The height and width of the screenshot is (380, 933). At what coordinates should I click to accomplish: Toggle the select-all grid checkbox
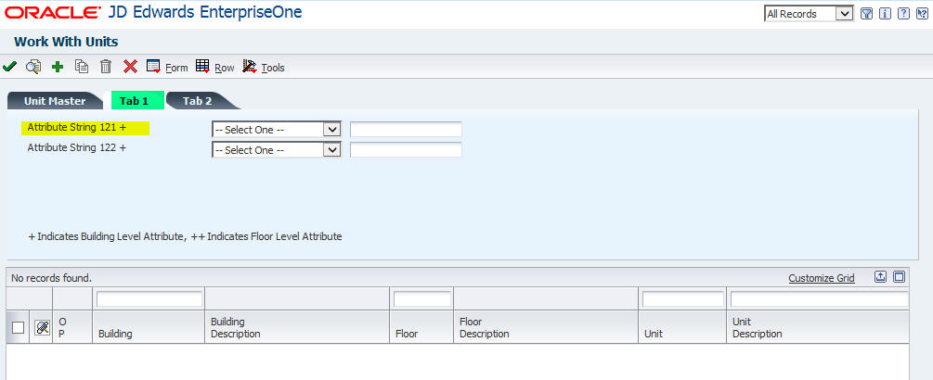pyautogui.click(x=19, y=327)
